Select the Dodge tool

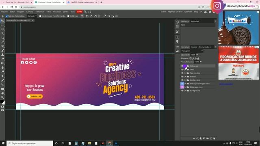click(2, 72)
